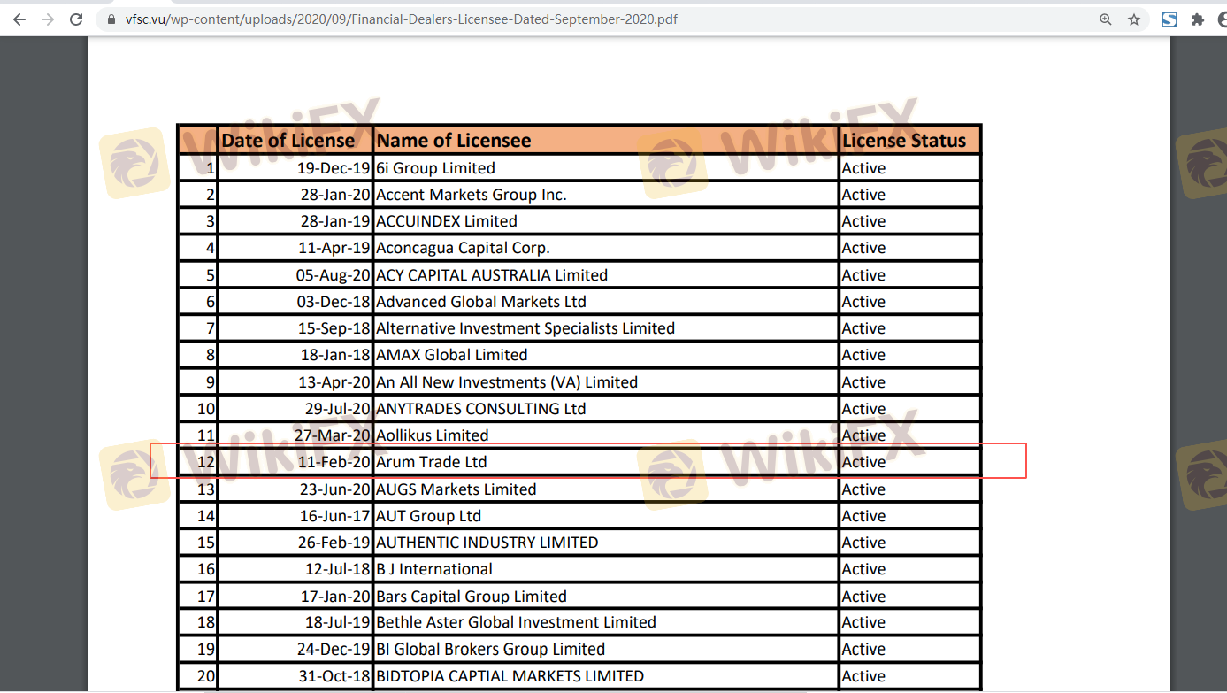
Task: Reload the current PDF page
Action: click(76, 19)
